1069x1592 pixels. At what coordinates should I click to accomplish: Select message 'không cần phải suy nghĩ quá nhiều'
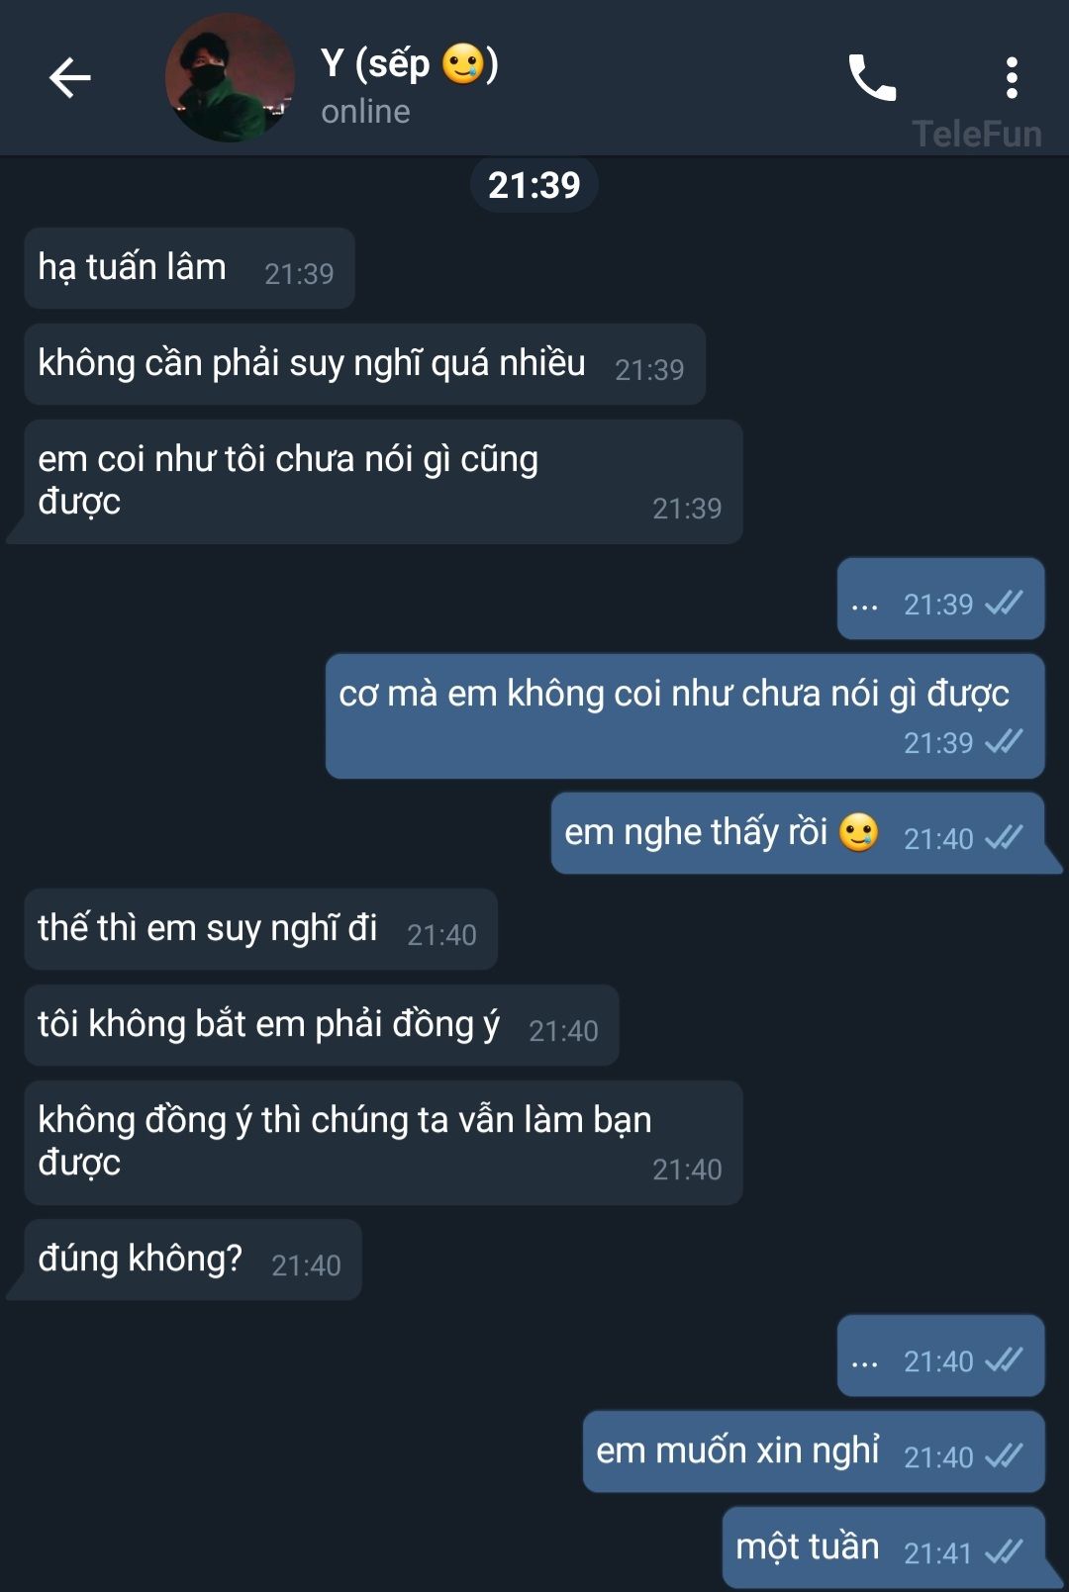tap(364, 364)
